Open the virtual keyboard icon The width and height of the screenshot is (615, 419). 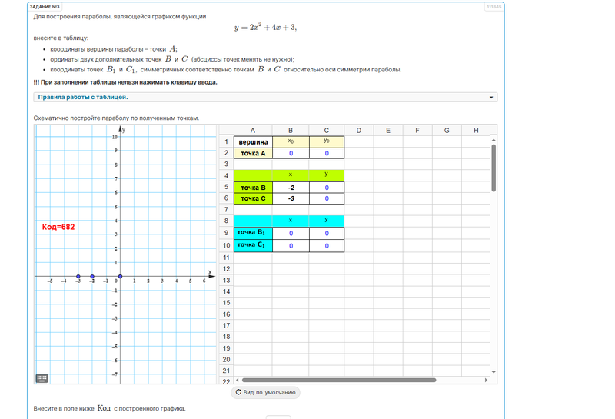(42, 377)
